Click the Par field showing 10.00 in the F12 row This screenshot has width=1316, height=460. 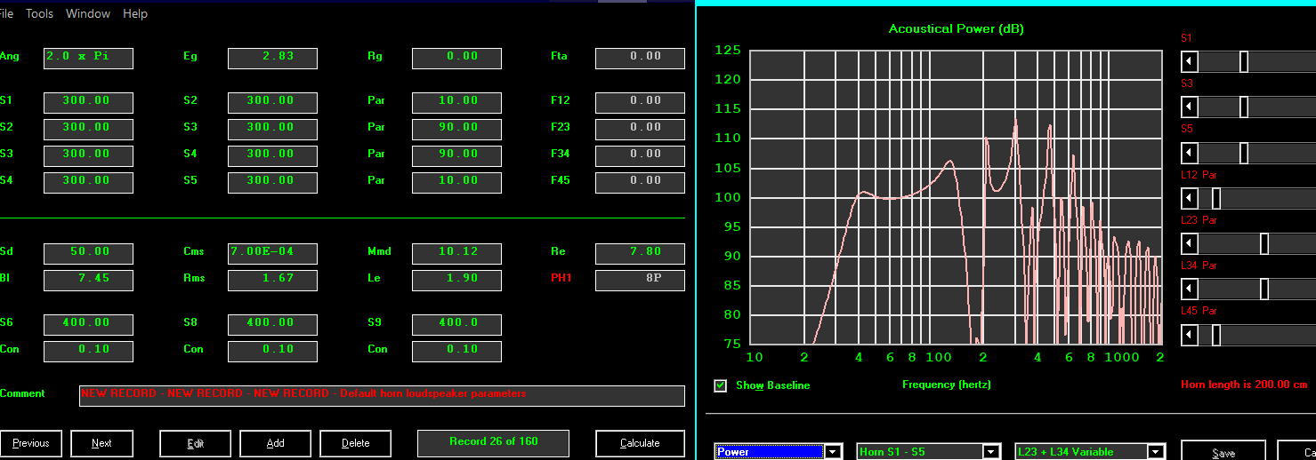pos(456,103)
